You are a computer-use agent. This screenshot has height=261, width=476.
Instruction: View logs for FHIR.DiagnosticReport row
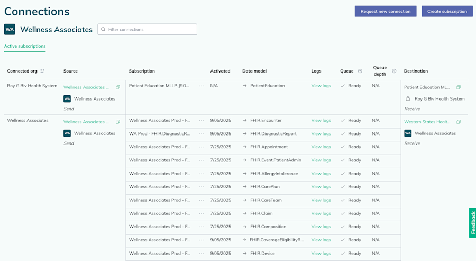click(x=321, y=134)
